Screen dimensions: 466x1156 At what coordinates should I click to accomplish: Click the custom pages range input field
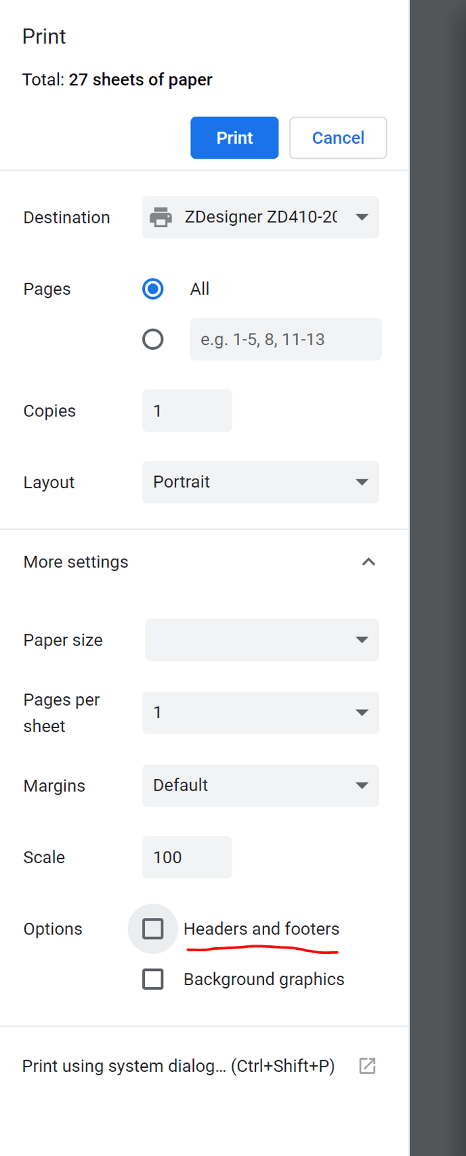286,339
